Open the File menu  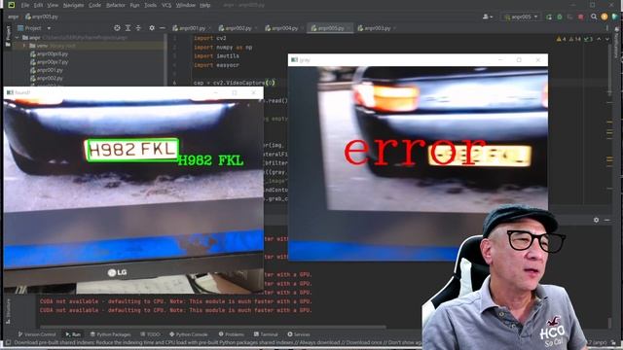[25, 5]
